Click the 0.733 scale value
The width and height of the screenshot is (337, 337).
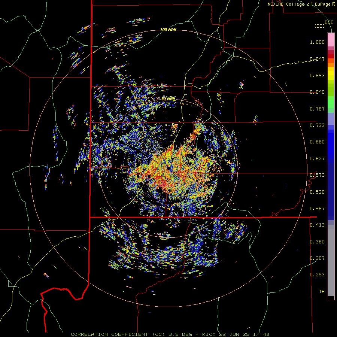[x=317, y=125]
